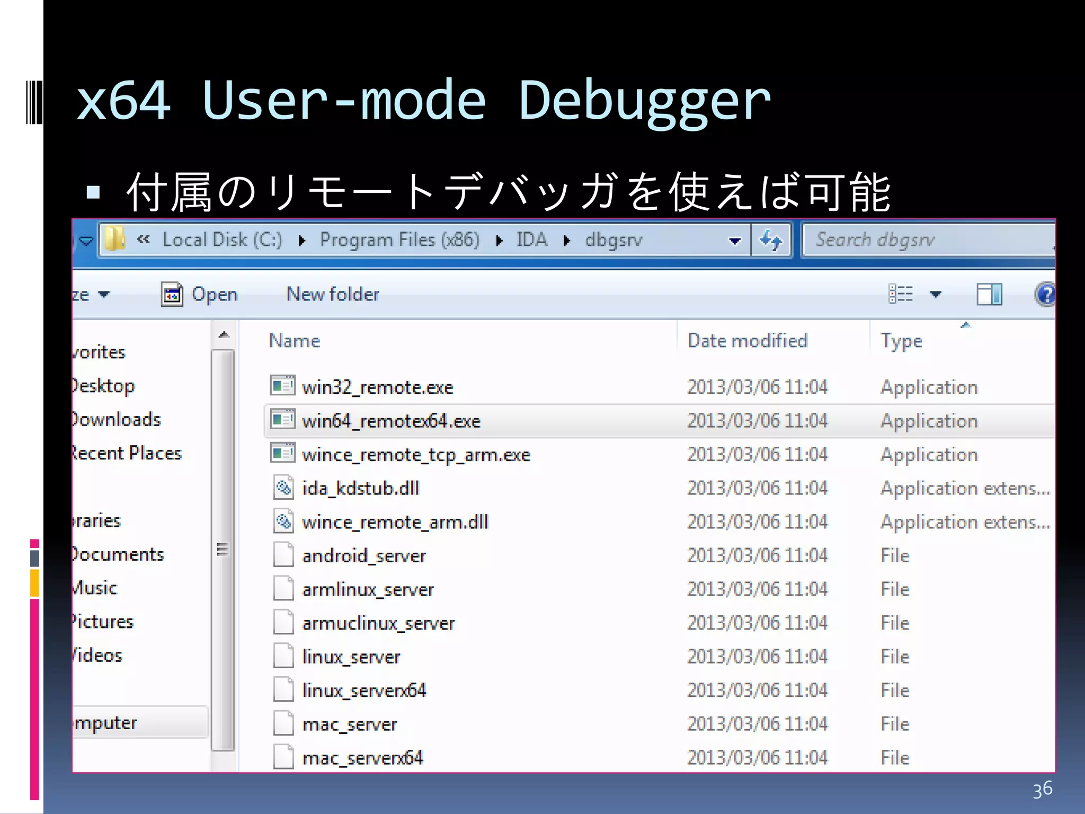The width and height of the screenshot is (1085, 814).
Task: Select the ida_kdstub.dll file name
Action: click(x=360, y=488)
